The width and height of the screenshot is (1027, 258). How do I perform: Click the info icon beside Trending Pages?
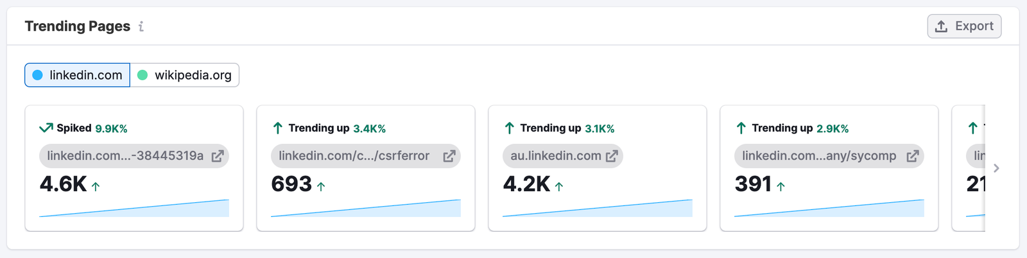click(x=141, y=26)
